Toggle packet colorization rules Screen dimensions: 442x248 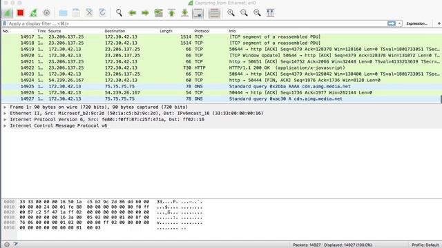(214, 12)
